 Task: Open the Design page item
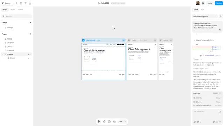tap(10, 28)
